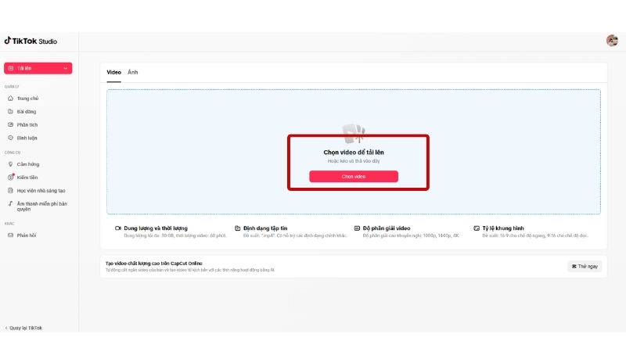Viewport: 626px width, 352px height.
Task: Switch to the Ảnh tab
Action: pos(132,72)
